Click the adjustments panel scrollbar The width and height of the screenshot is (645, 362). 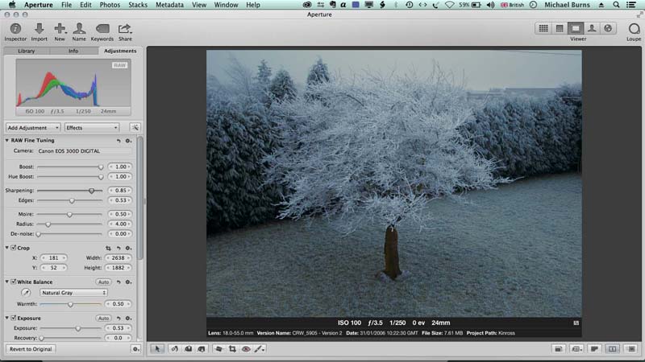pos(140,198)
